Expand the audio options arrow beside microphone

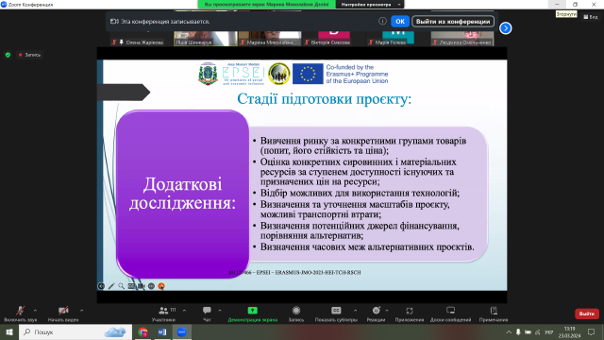(35, 311)
